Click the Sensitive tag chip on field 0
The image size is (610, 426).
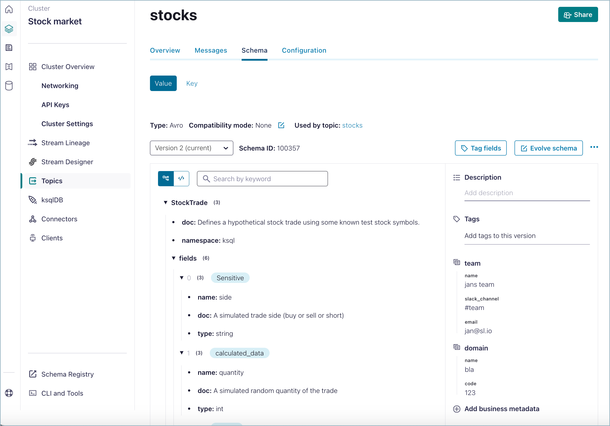tap(230, 278)
